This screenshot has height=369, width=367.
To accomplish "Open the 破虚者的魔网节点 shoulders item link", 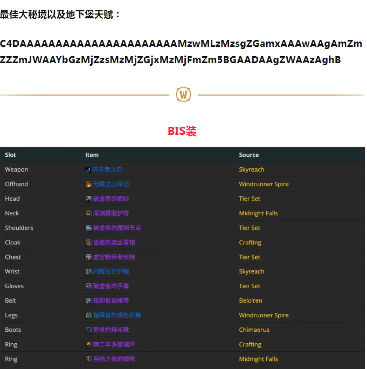I will coord(117,228).
